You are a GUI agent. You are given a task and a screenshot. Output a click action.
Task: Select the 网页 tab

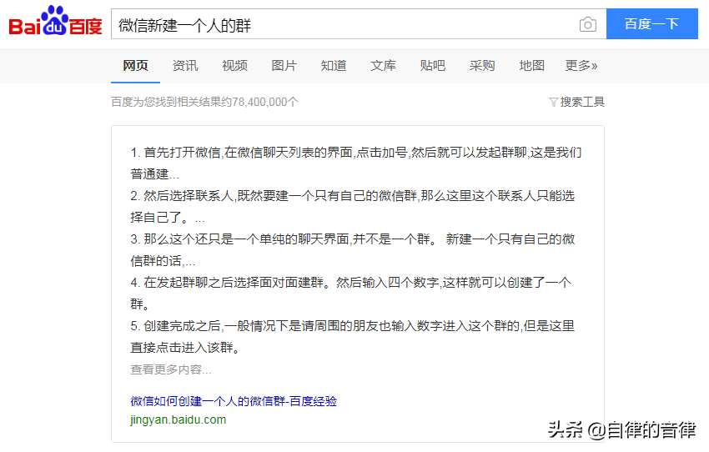[136, 66]
